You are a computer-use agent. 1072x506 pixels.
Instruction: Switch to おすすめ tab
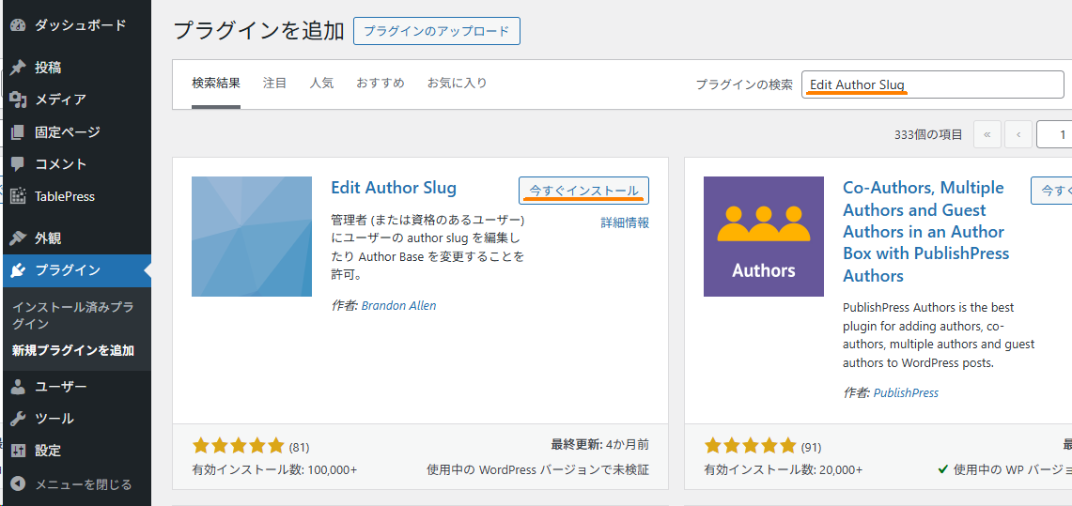381,84
